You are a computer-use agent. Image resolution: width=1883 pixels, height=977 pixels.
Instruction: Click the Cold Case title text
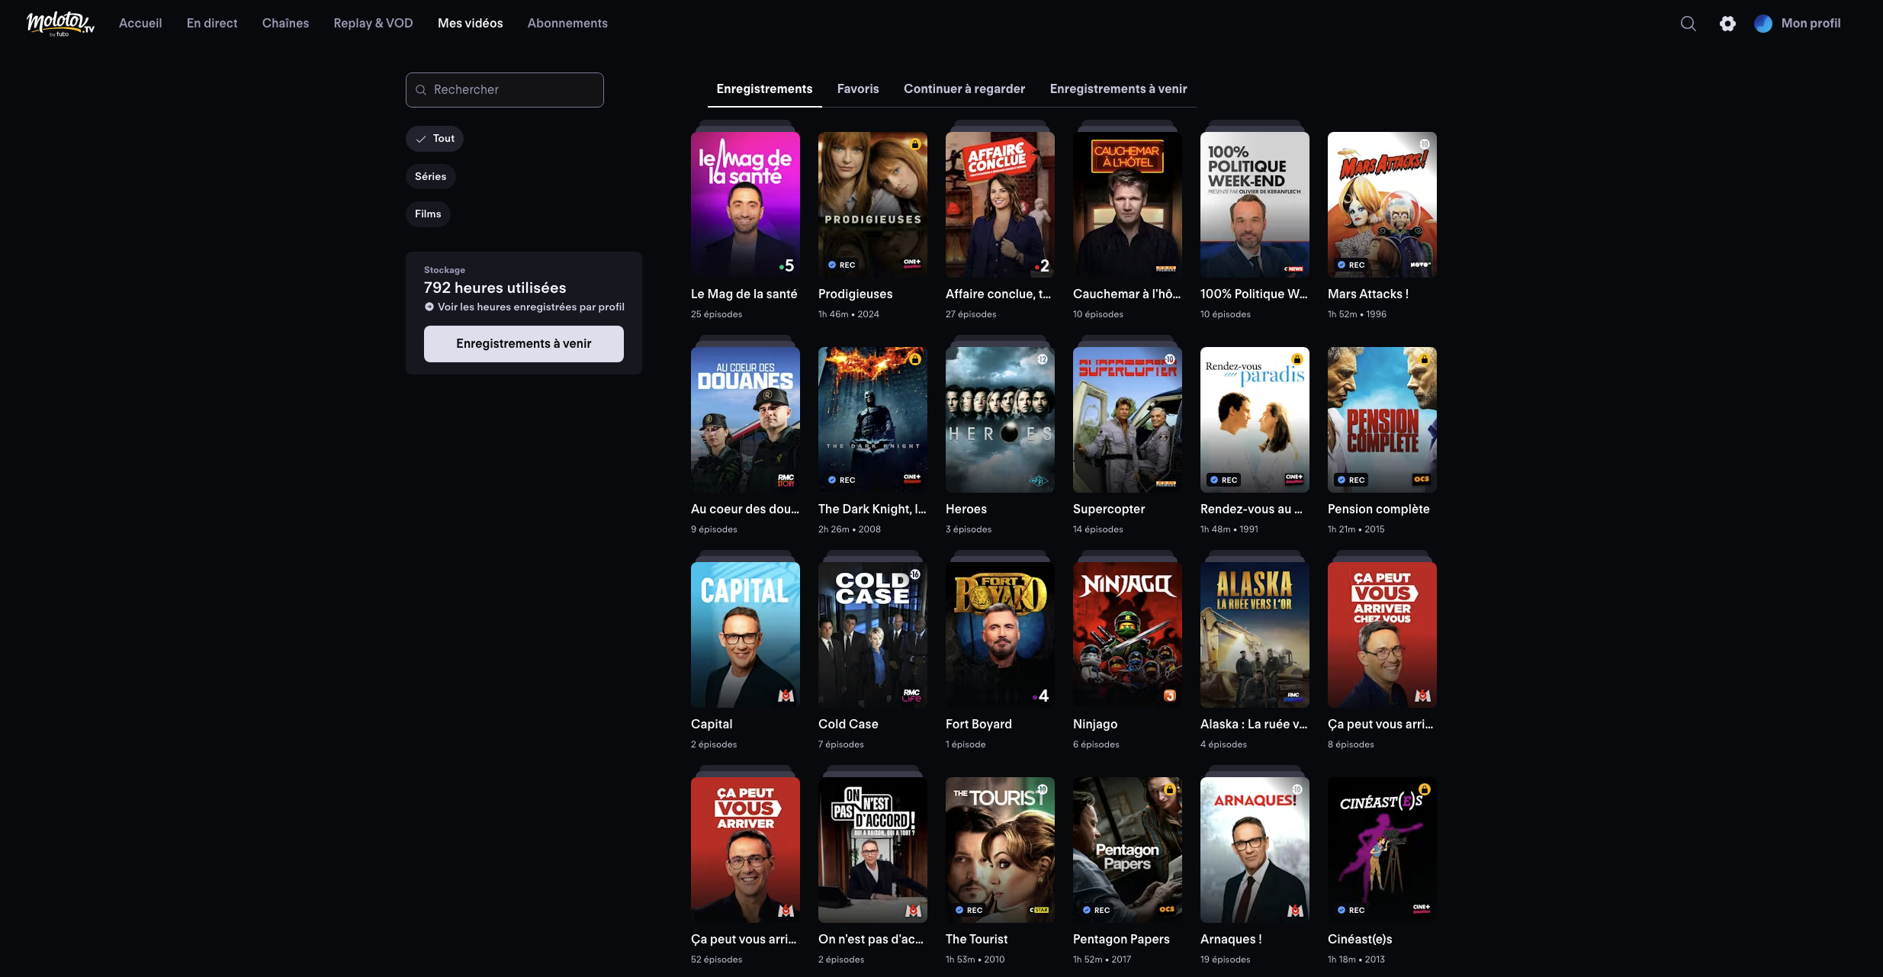848,725
